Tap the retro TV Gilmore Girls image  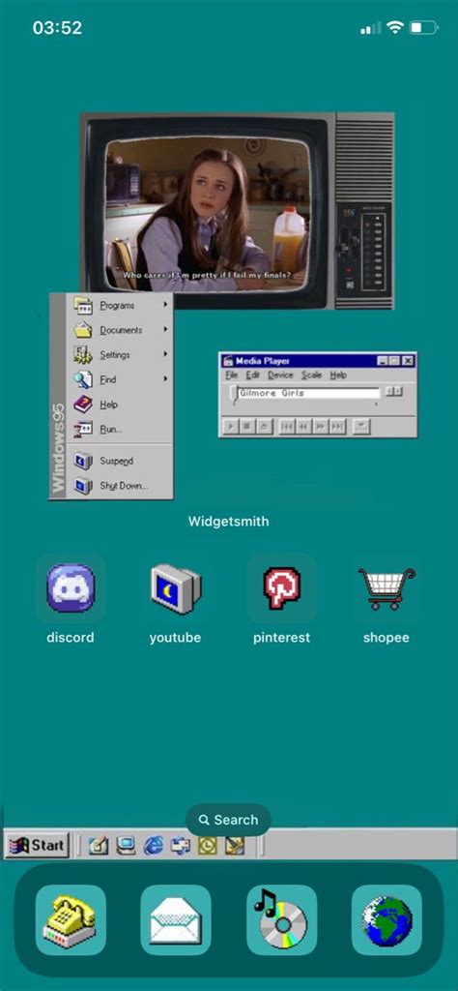point(237,211)
